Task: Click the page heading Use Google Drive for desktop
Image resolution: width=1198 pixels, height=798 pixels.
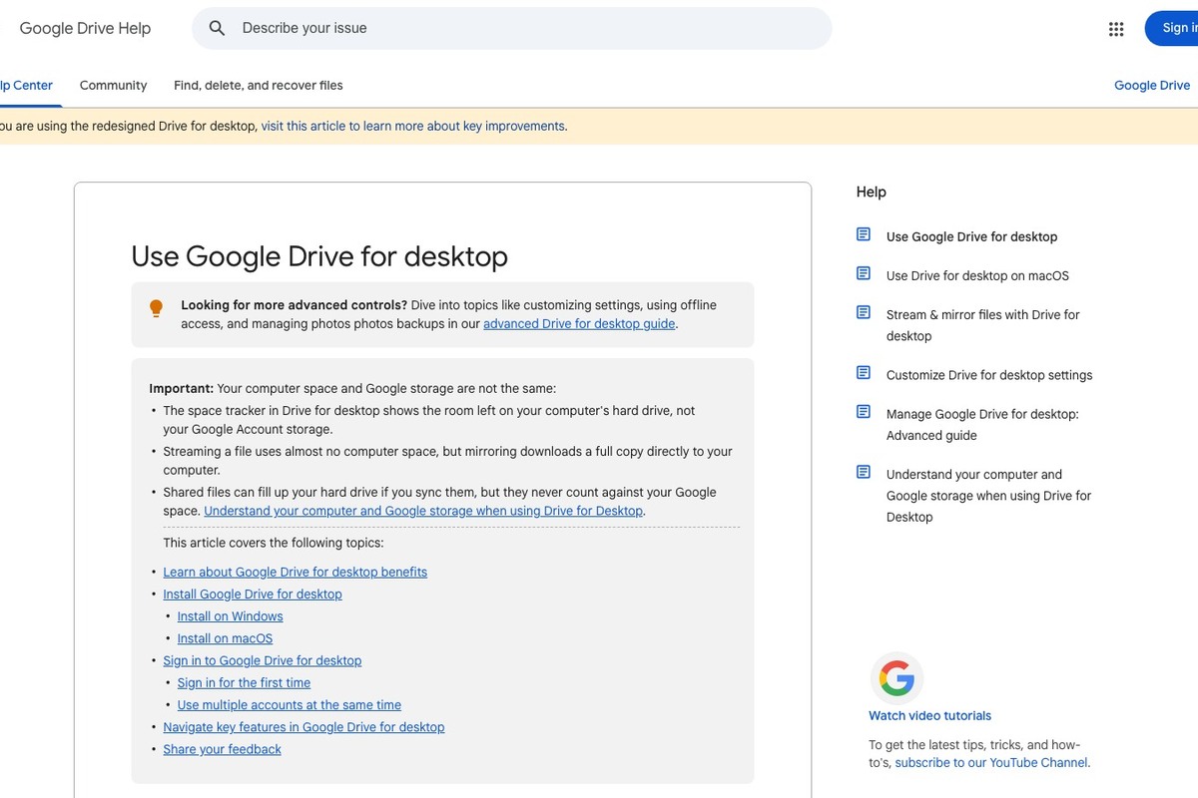Action: (x=319, y=256)
